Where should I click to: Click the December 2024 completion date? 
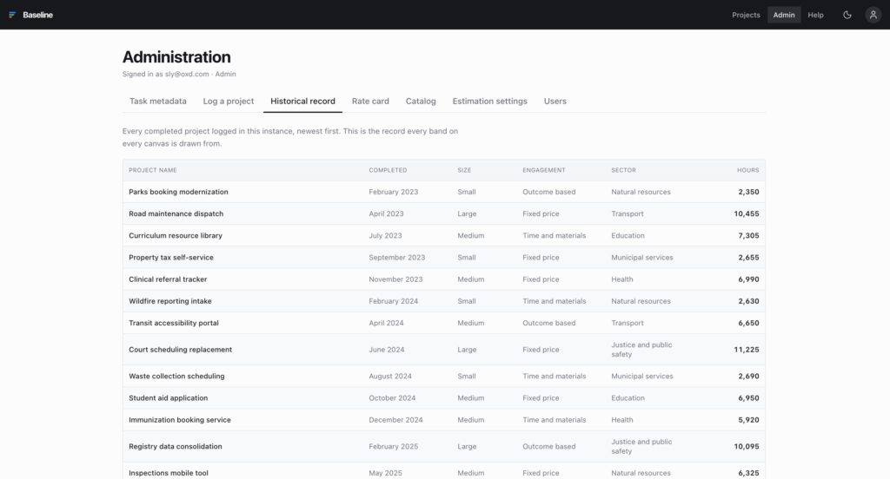tap(395, 419)
